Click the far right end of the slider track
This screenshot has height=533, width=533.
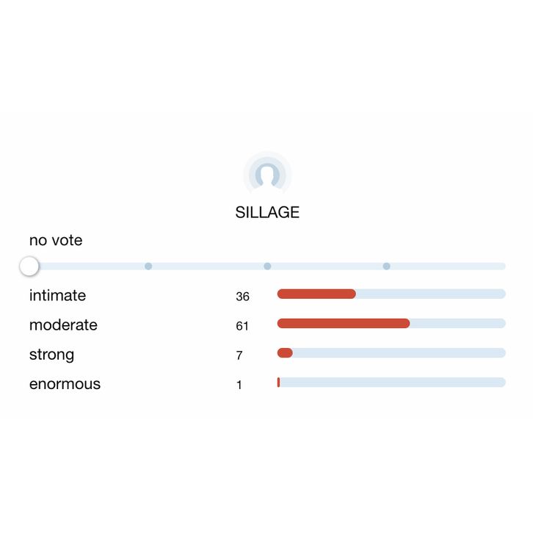tap(502, 266)
